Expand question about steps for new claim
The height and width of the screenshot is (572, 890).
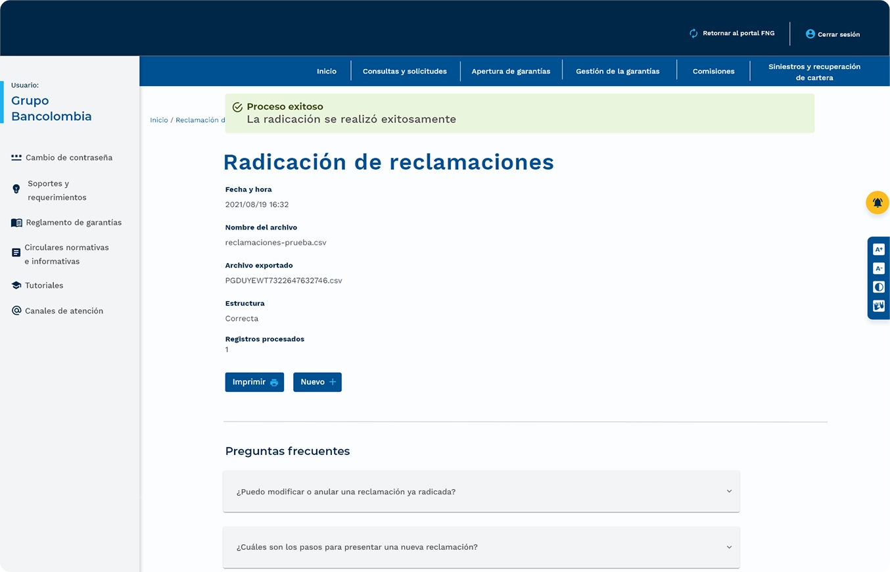481,547
